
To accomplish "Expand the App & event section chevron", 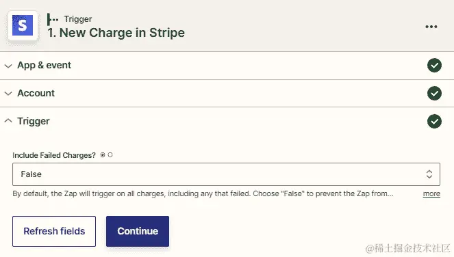I will 8,66.
